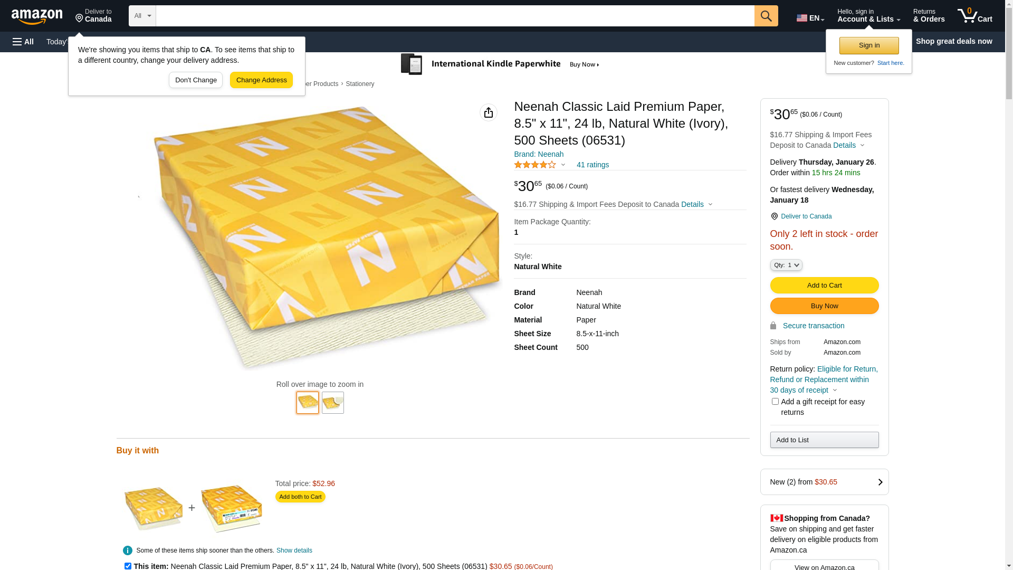Viewport: 1013px width, 570px height.
Task: Open the Qty quantity dropdown
Action: pyautogui.click(x=786, y=265)
